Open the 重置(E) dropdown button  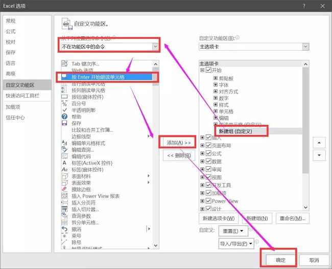(233, 231)
